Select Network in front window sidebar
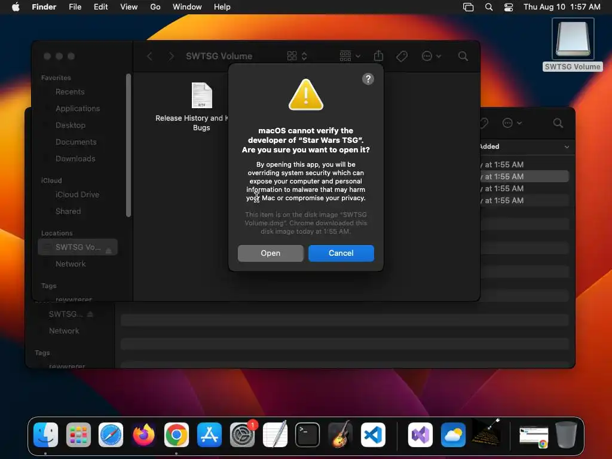The height and width of the screenshot is (459, 612). coord(71,264)
